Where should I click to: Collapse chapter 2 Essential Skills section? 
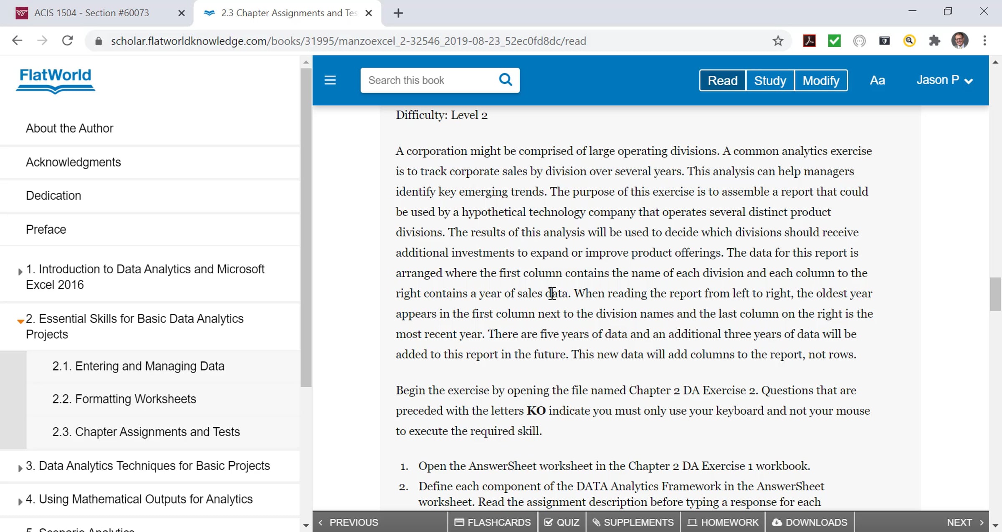pyautogui.click(x=20, y=321)
